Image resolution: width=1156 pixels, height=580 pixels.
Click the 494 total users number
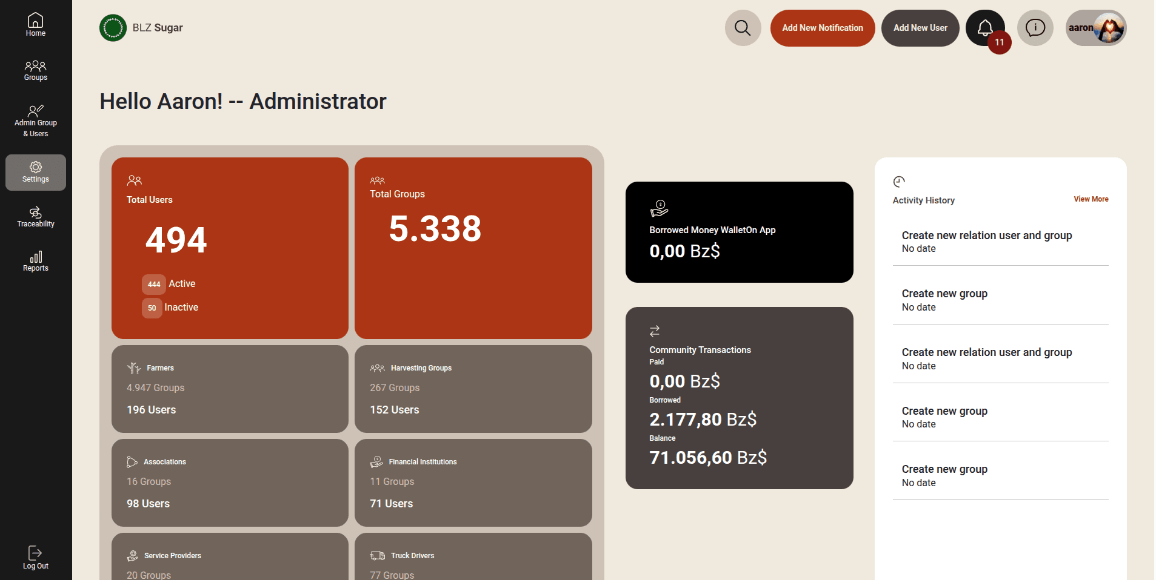pyautogui.click(x=176, y=240)
